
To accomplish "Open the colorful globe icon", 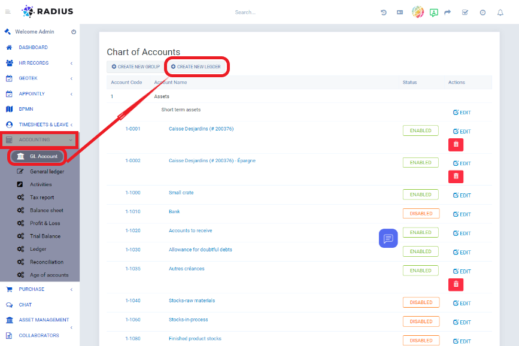I will tap(418, 12).
